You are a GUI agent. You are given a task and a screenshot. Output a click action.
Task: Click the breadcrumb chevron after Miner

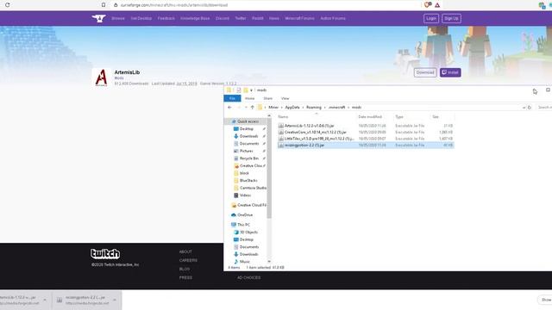click(282, 108)
